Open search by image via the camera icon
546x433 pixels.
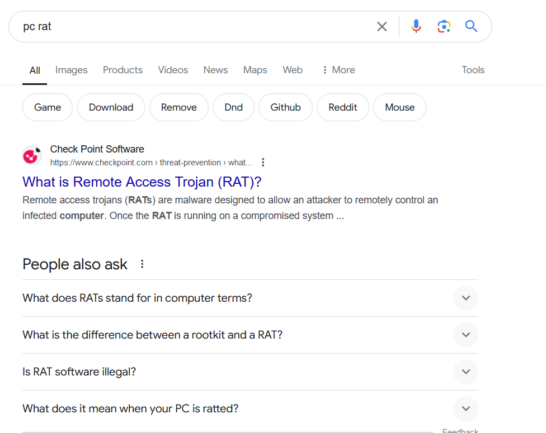coord(444,26)
